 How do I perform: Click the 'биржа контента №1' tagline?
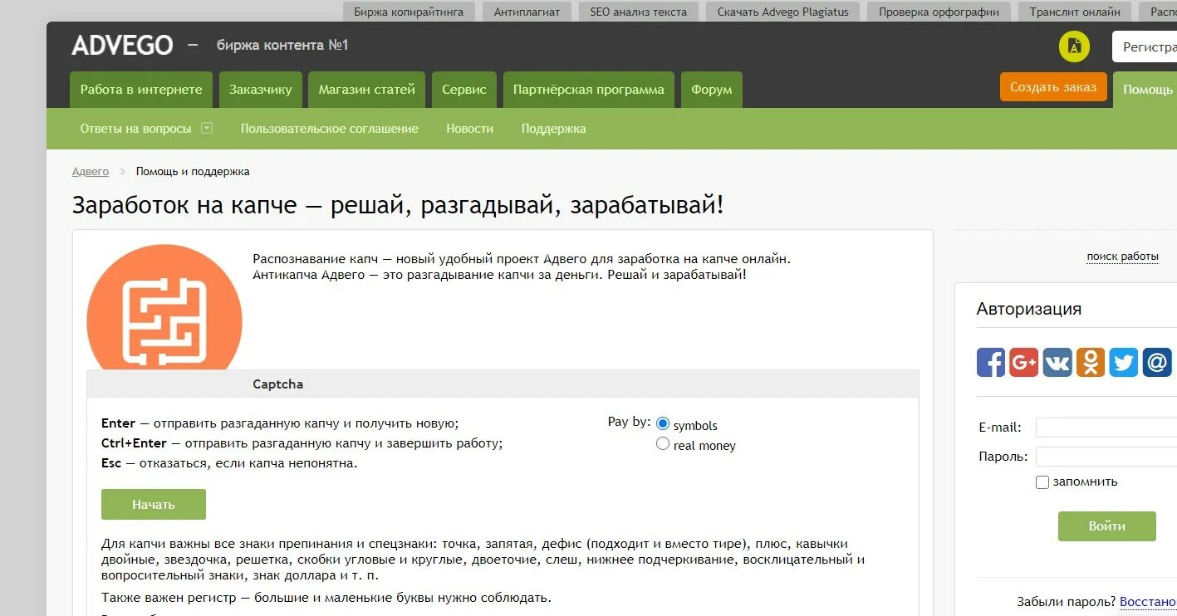tap(282, 45)
